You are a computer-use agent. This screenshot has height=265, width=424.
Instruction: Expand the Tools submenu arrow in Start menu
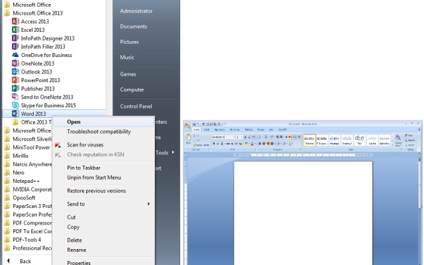(x=173, y=152)
